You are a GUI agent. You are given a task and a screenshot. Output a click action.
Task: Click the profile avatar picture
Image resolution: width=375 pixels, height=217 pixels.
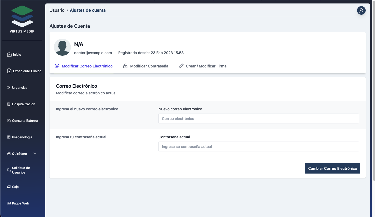(62, 47)
